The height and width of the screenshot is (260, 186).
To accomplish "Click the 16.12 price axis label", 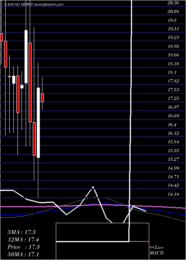I will [x=173, y=133].
